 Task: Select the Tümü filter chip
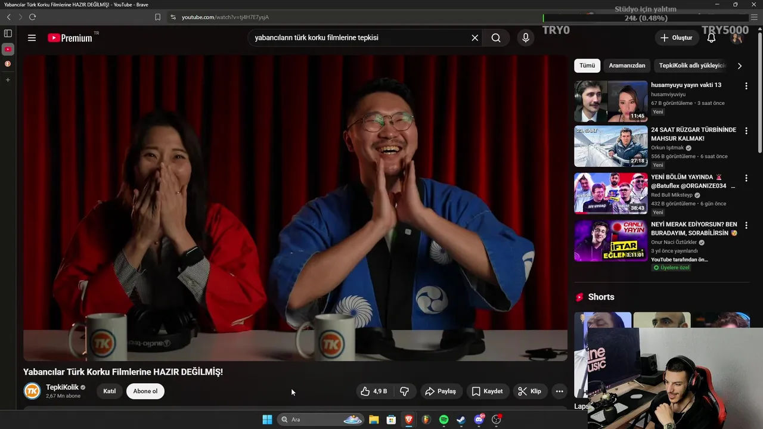tap(587, 66)
